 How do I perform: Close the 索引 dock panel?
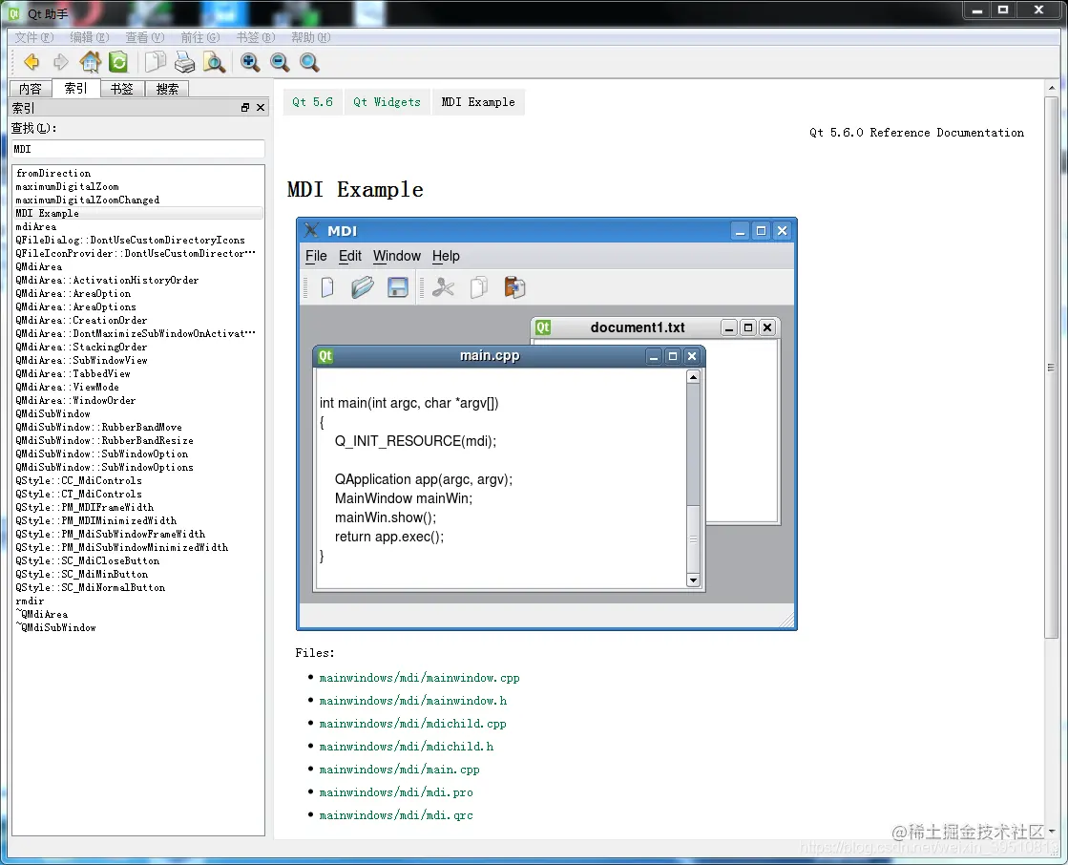coord(261,108)
